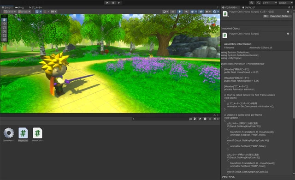
Task: Select the Move tool in scene toolbar
Action: coord(4,24)
